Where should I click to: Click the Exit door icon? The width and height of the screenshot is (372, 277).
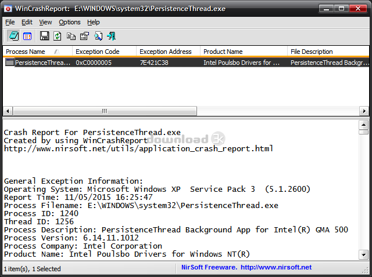[111, 36]
